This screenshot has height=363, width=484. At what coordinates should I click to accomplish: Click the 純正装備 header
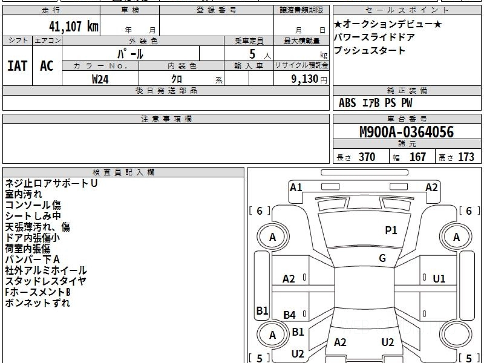pyautogui.click(x=407, y=91)
